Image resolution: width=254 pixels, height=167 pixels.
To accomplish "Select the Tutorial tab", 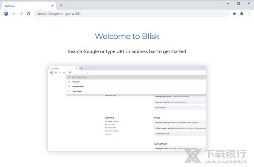I will point(29,6).
